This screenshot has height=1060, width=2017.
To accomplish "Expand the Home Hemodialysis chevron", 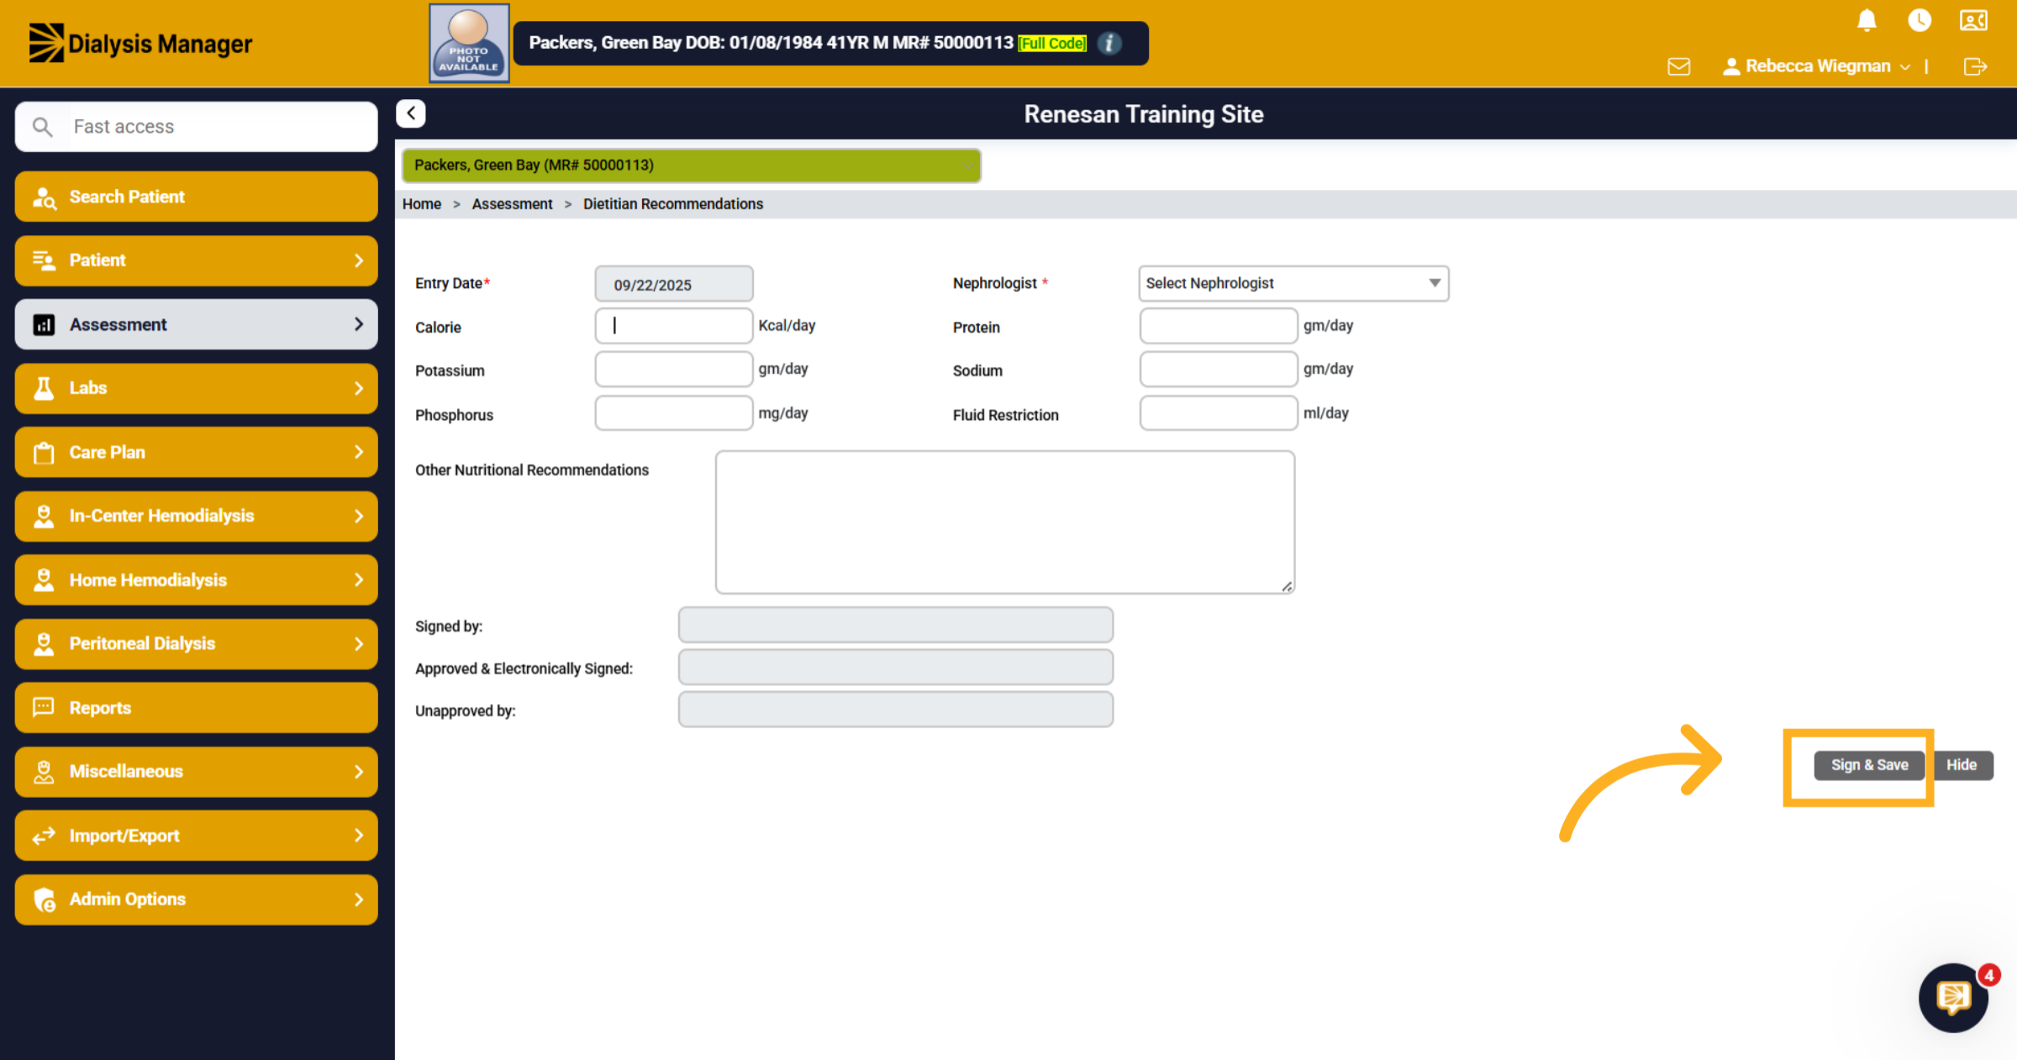I will tap(359, 580).
